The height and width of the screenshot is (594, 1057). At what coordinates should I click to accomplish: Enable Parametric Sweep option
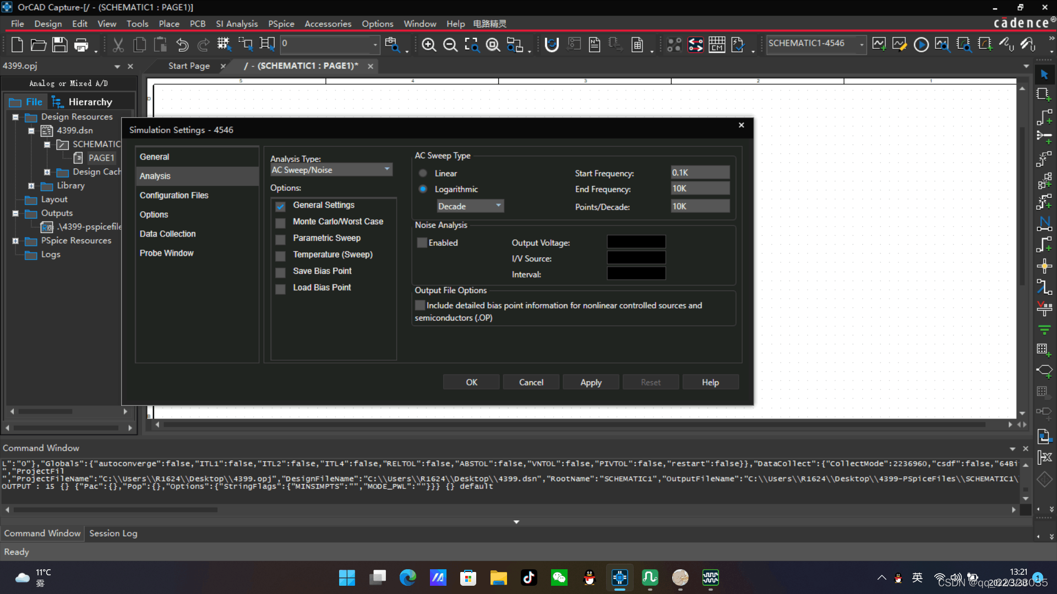280,239
